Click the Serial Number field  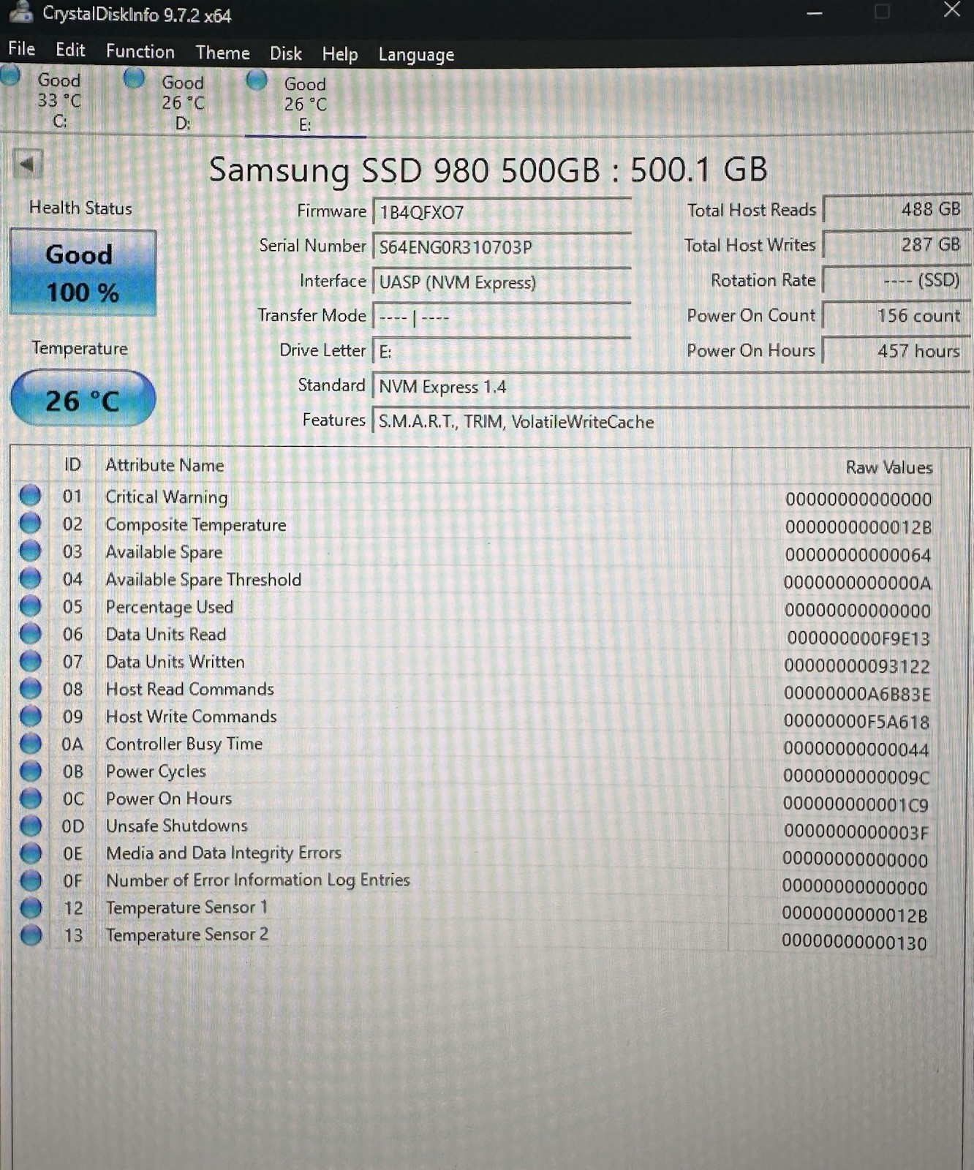tap(502, 246)
